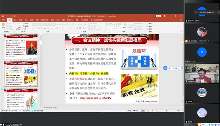Click the Find (查找) button label
220x126 pixels.
pos(150,24)
